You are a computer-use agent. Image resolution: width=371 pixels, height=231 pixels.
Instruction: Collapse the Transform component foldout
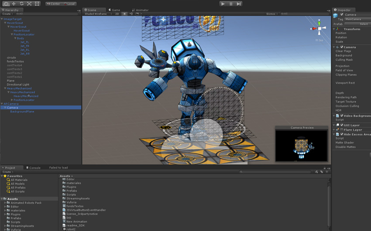point(334,29)
